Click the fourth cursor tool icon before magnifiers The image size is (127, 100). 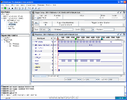[x=29, y=8]
